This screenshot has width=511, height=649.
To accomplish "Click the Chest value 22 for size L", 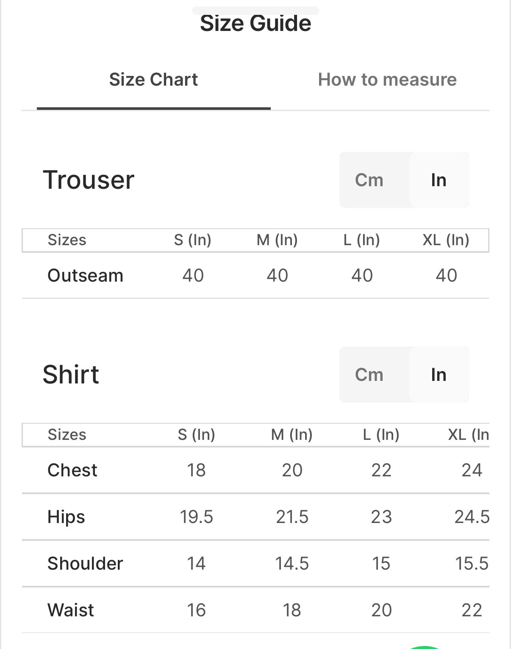I will click(381, 470).
